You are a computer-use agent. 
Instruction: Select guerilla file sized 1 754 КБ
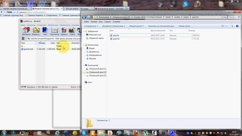pos(154,39)
